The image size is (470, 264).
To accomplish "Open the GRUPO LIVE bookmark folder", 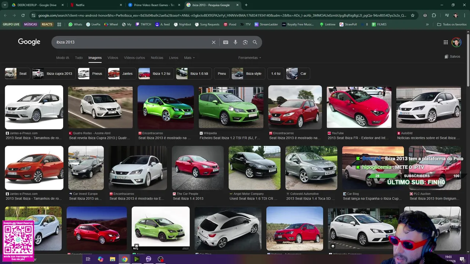I will (11, 24).
